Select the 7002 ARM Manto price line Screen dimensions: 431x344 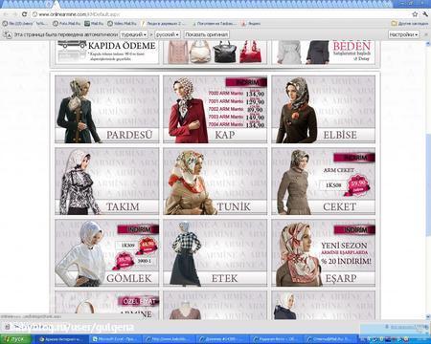[237, 109]
